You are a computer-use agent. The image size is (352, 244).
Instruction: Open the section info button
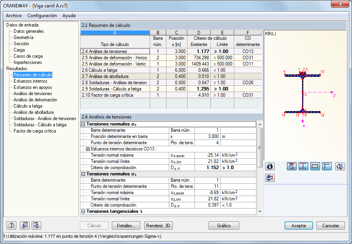pyautogui.click(x=270, y=166)
